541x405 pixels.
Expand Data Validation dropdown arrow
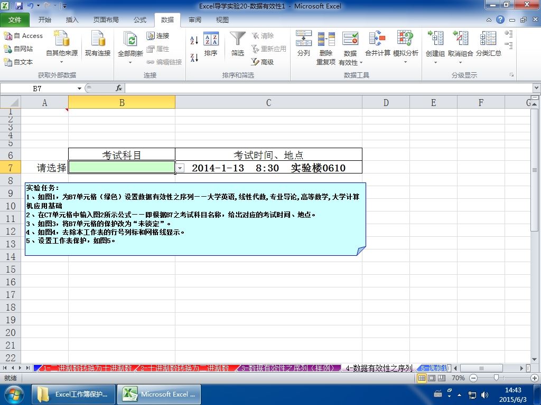click(361, 62)
